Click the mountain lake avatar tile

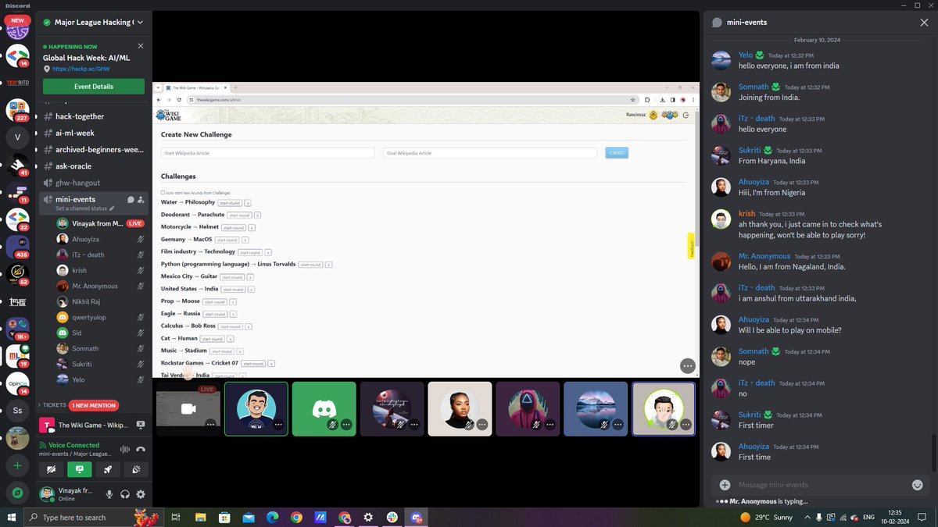click(x=596, y=408)
